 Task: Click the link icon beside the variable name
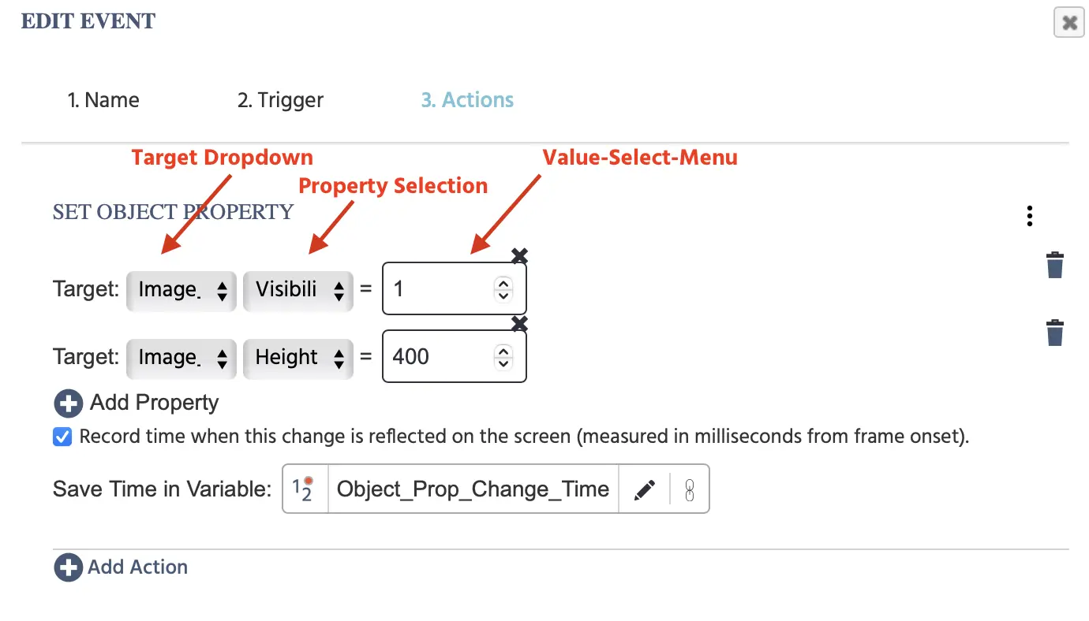pyautogui.click(x=689, y=489)
